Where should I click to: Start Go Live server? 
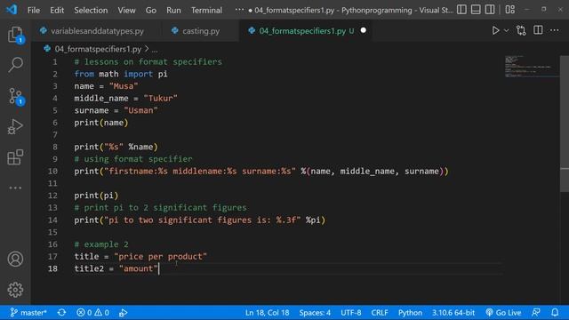tap(503, 312)
